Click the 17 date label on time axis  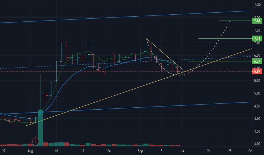pos(82,151)
